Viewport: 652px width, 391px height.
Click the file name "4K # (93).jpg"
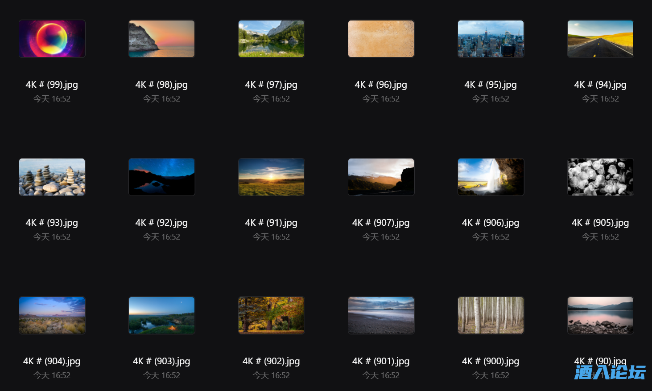(52, 223)
